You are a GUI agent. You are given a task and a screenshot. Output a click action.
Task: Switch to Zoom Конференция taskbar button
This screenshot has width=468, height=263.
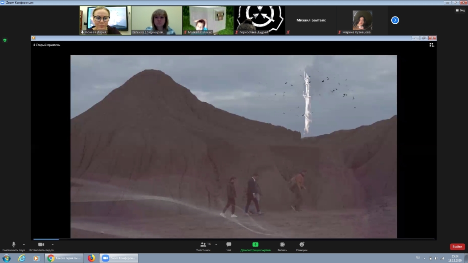(119, 258)
